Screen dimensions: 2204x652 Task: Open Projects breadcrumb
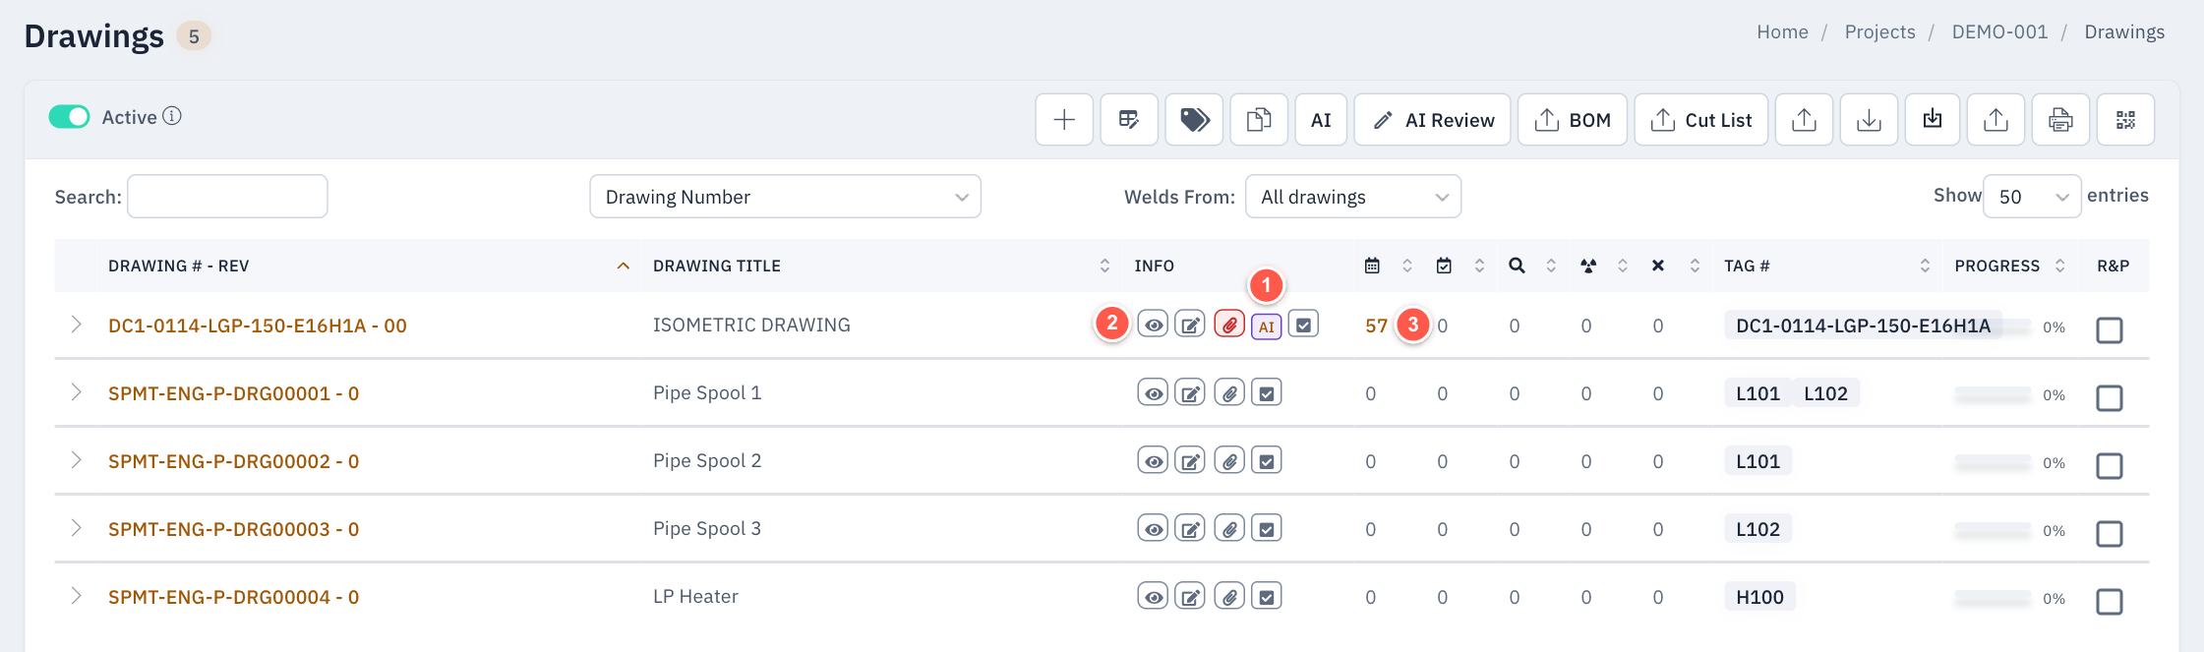[1879, 31]
